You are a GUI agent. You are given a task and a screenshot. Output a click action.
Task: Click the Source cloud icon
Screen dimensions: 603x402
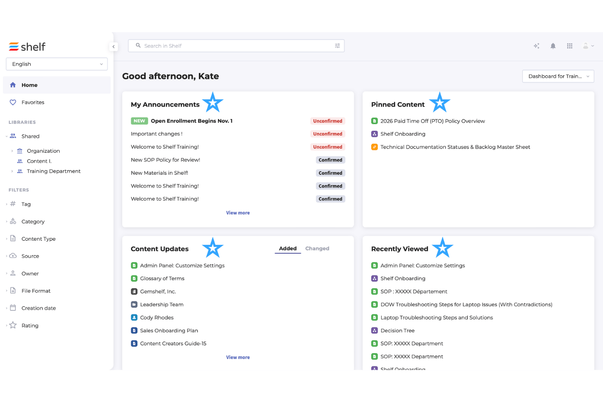pos(13,256)
